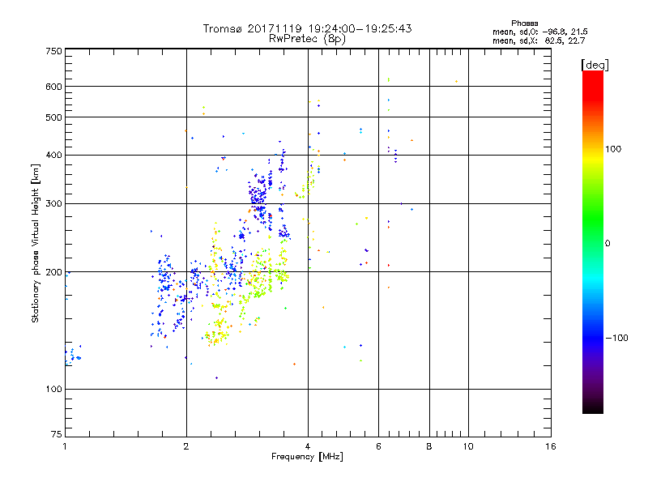Image resolution: width=648 pixels, height=486 pixels.
Task: Click the y-axis tick label "500"
Action: [53, 117]
